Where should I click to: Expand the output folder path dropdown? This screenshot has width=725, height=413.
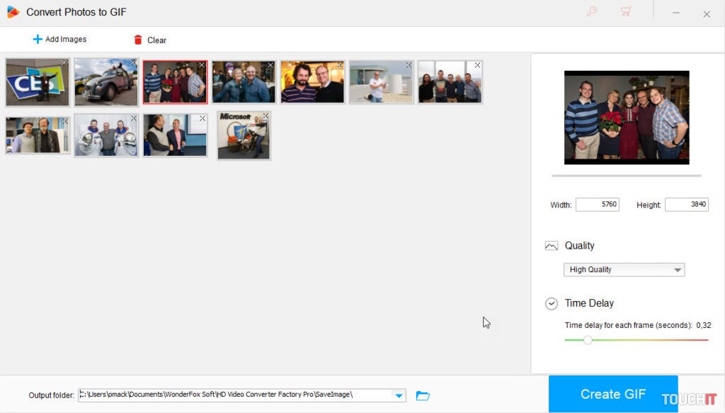(399, 395)
